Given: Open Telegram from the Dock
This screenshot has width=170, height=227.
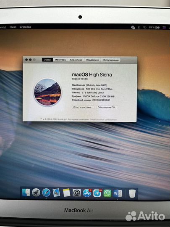Looking at the screenshot, I should tap(97, 193).
